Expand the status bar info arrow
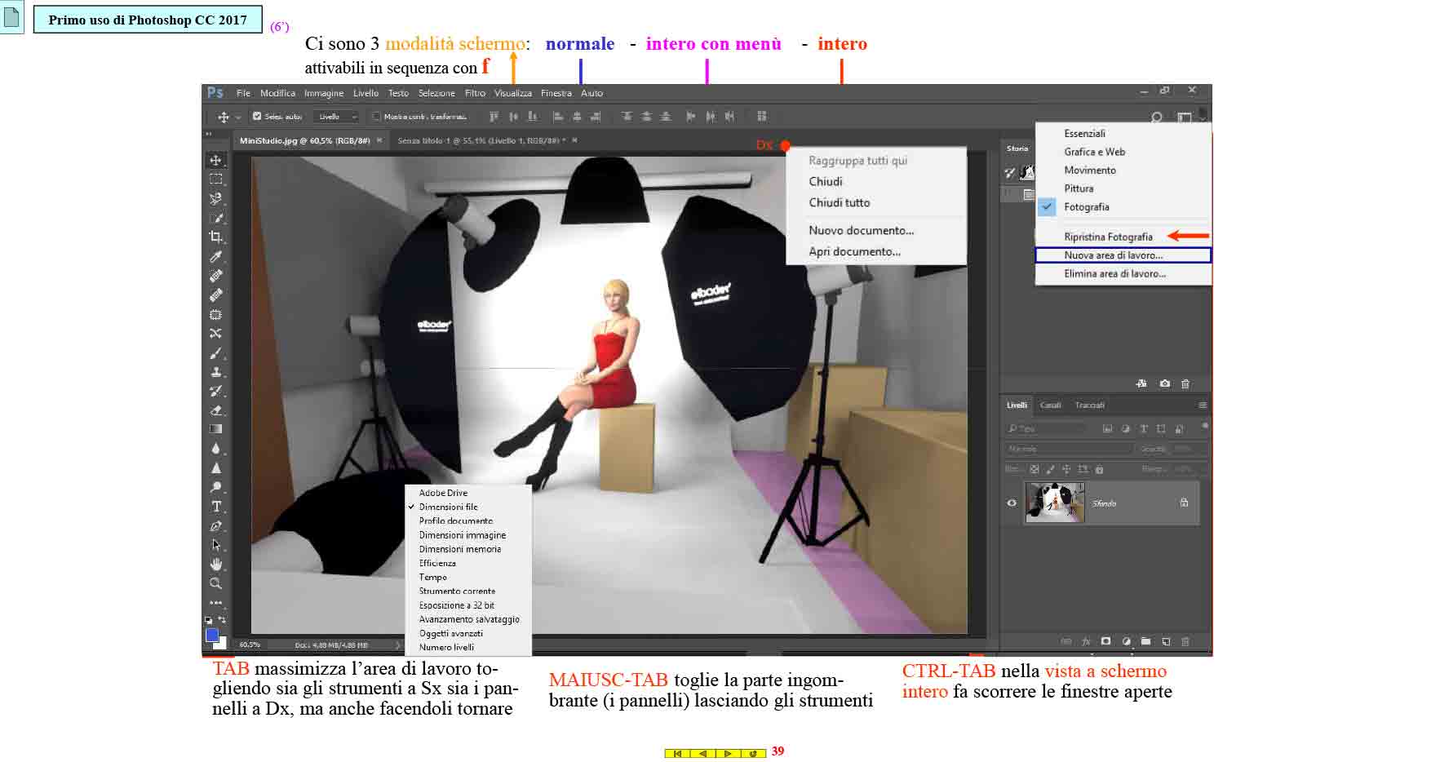1431x762 pixels. pyautogui.click(x=398, y=645)
